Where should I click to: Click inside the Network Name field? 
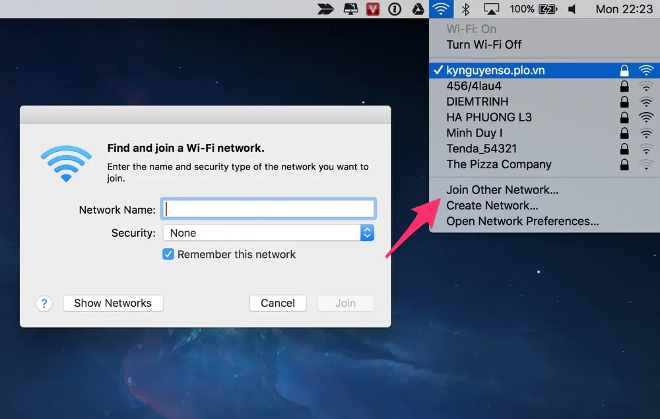pos(268,209)
